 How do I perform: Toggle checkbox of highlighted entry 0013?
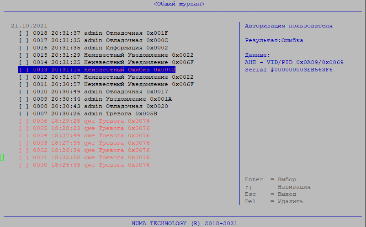click(24, 70)
